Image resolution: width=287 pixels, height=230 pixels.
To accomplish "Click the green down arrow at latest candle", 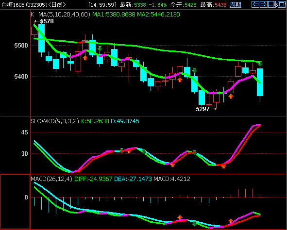I will tap(260, 64).
